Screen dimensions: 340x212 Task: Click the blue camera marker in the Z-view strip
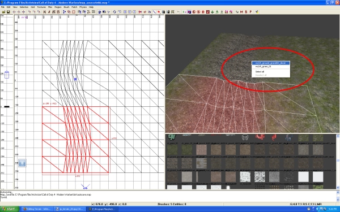pos(7,75)
